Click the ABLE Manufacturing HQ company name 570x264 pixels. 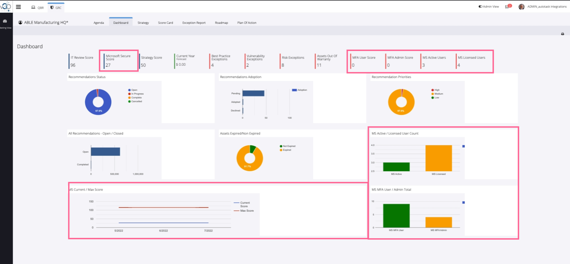pos(46,22)
